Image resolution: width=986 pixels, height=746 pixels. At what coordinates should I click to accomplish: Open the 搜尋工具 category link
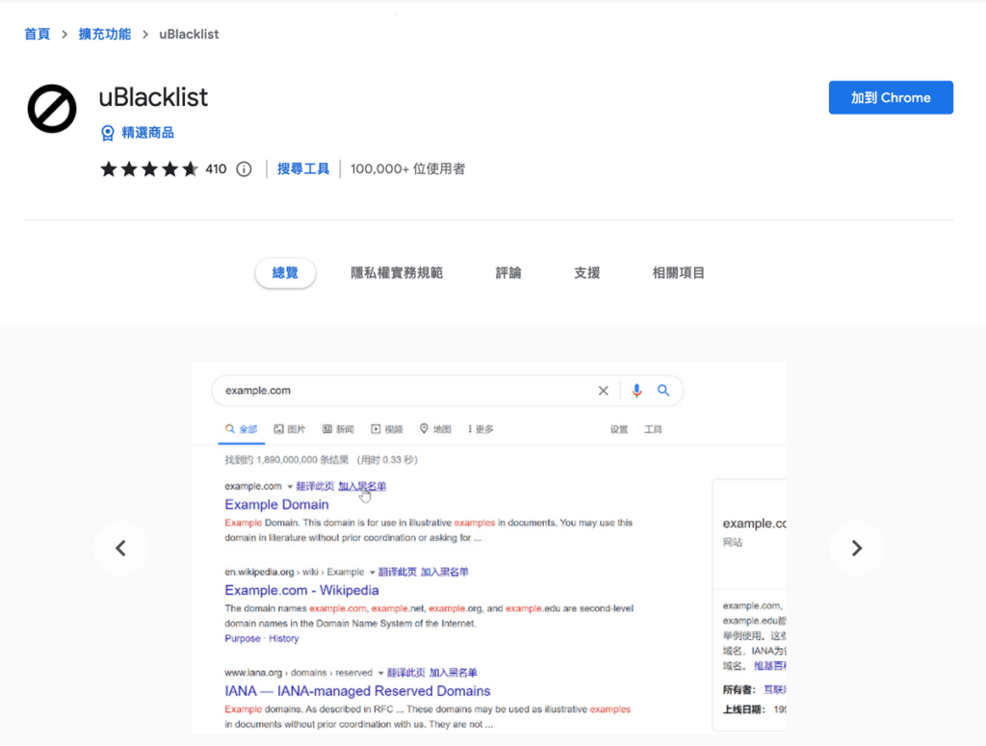pyautogui.click(x=303, y=169)
